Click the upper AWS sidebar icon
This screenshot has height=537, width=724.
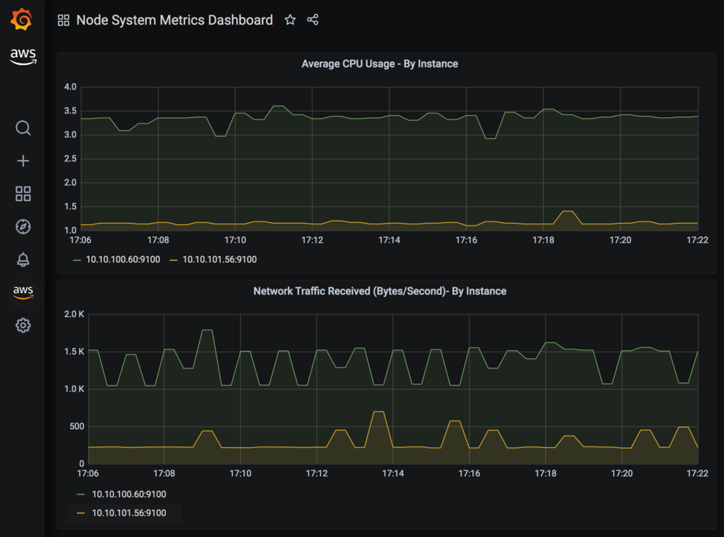click(22, 56)
